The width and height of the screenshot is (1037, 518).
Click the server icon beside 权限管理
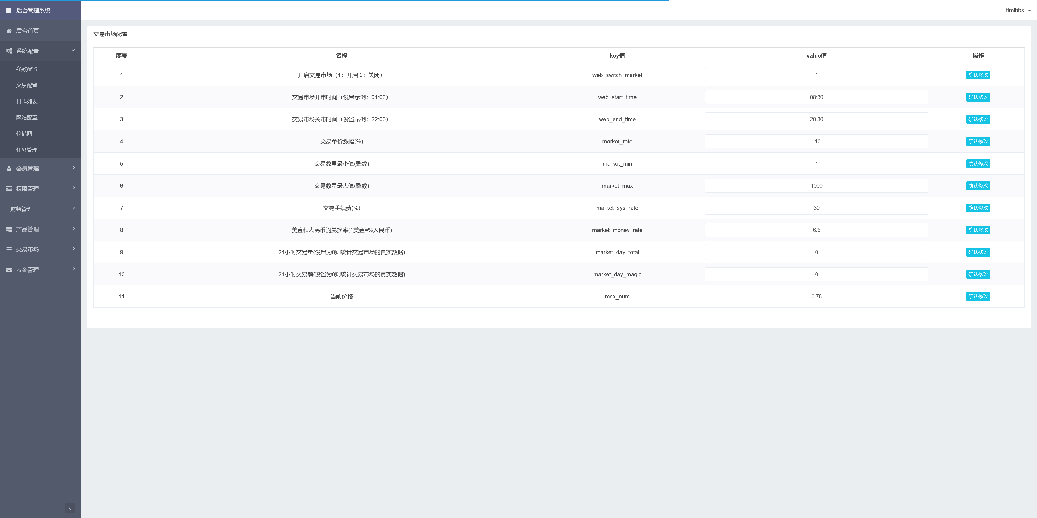pos(9,189)
